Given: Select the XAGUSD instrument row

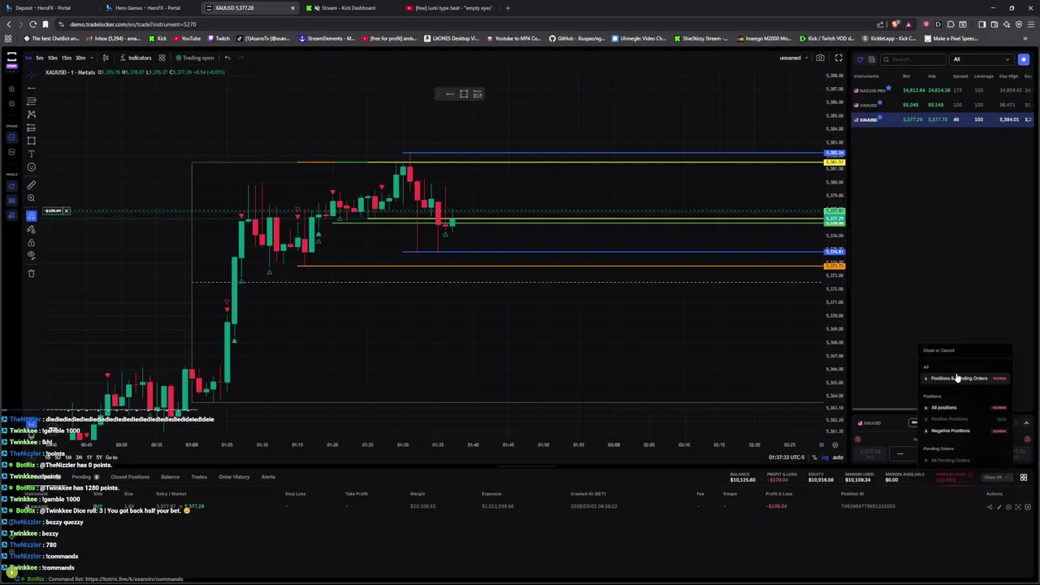Looking at the screenshot, I should point(942,105).
